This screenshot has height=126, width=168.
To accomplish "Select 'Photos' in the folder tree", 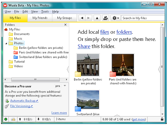I will coord(19,43).
